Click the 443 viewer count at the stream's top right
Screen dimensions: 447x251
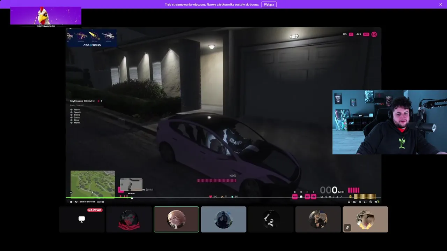pyautogui.click(x=358, y=34)
